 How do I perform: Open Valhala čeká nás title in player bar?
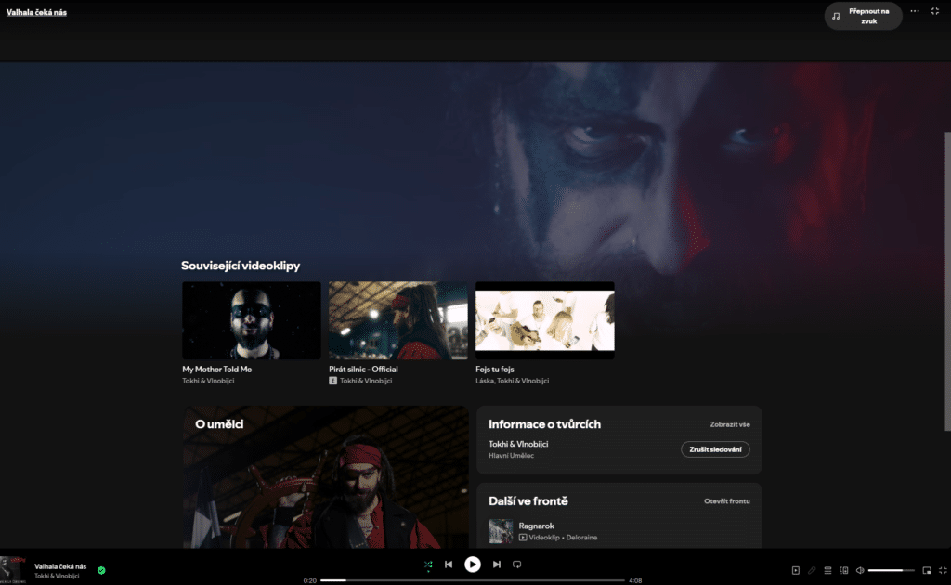point(60,566)
